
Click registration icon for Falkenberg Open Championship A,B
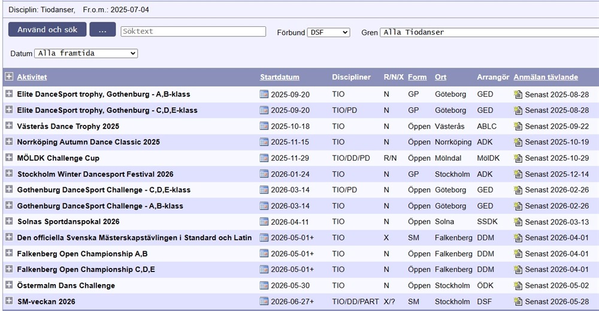pyautogui.click(x=518, y=254)
